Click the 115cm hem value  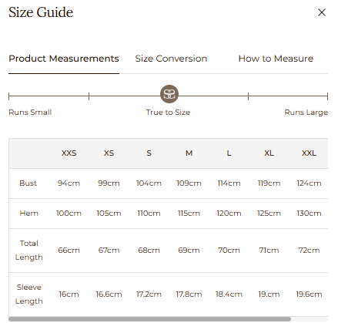pos(189,214)
